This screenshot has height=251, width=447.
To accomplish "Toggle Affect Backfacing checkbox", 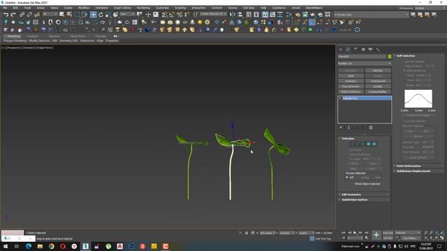I will [x=404, y=70].
